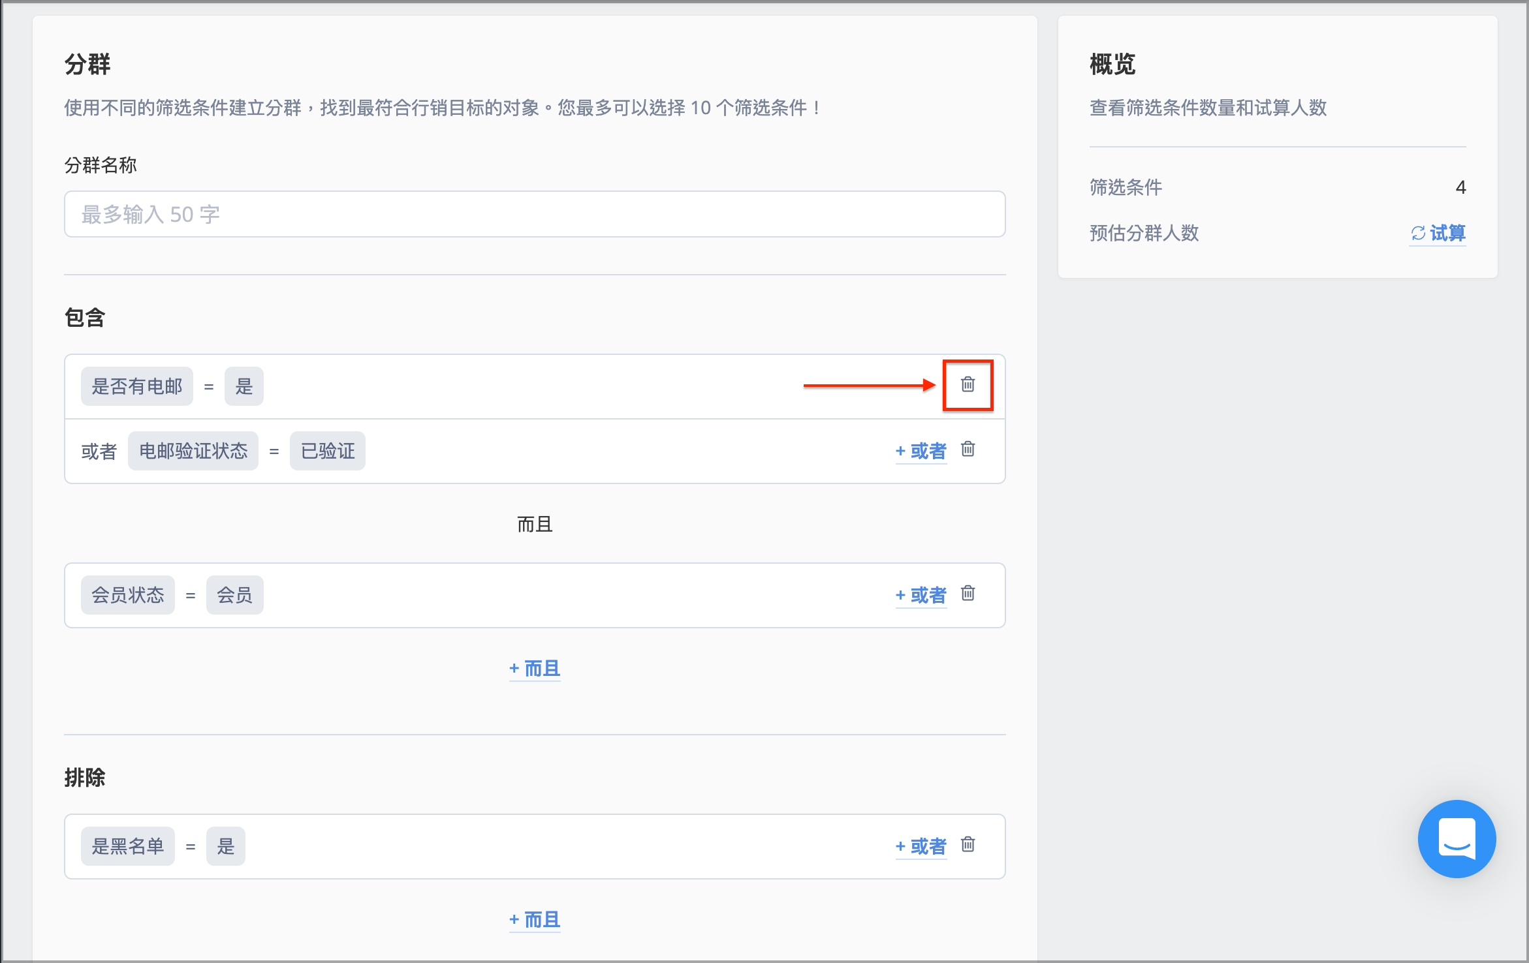This screenshot has height=963, width=1529.
Task: Open the 电邮验证状态 field chip
Action: 193,451
